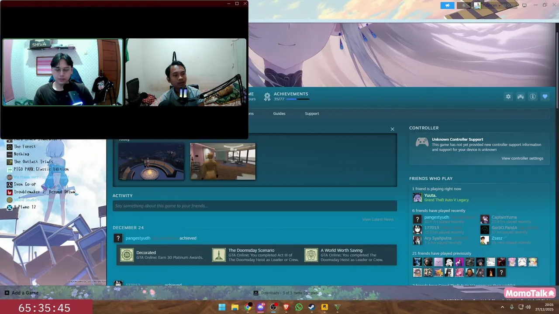Viewport: 559px width, 314px height.
Task: Open pangestyudh in friends who play
Action: point(437,217)
